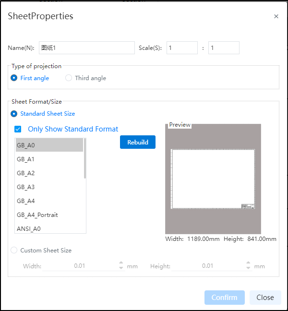The width and height of the screenshot is (288, 311).
Task: Select GB_A0 in the format list
Action: pyautogui.click(x=49, y=145)
